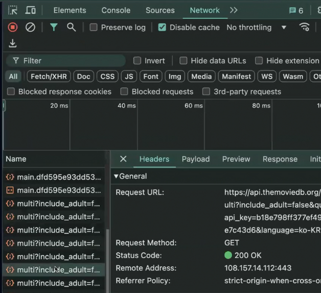Show more DevTools tabs chevron
321x293 pixels.
tap(234, 10)
